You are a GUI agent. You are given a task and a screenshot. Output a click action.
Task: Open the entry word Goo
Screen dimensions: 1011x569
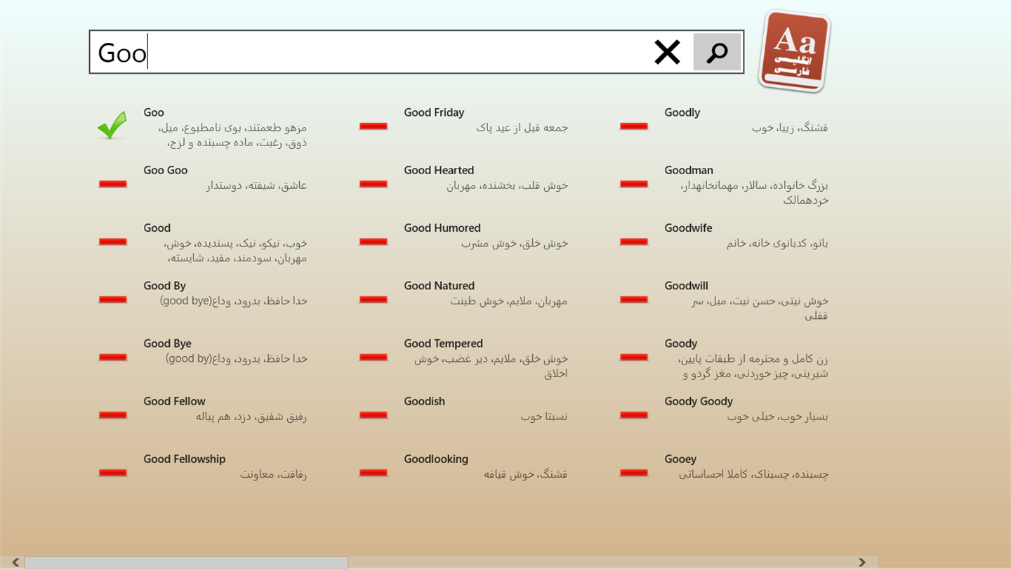(x=154, y=112)
